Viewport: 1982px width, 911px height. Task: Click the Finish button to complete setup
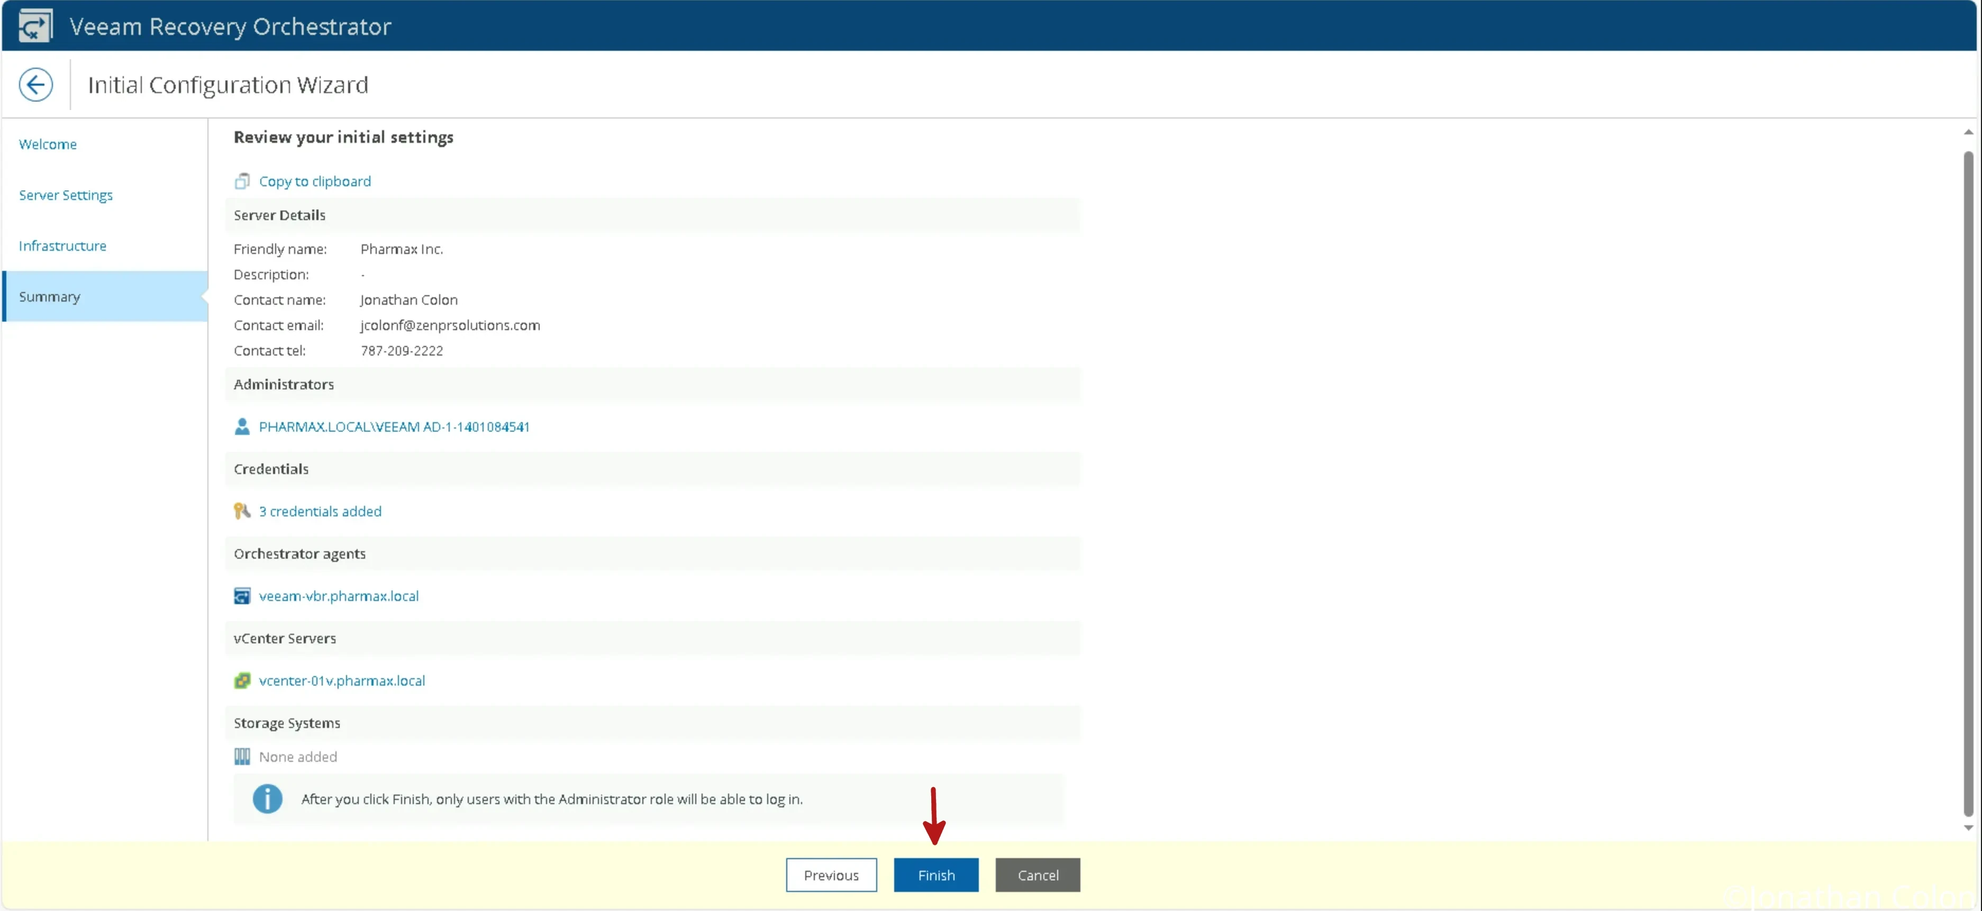click(935, 874)
